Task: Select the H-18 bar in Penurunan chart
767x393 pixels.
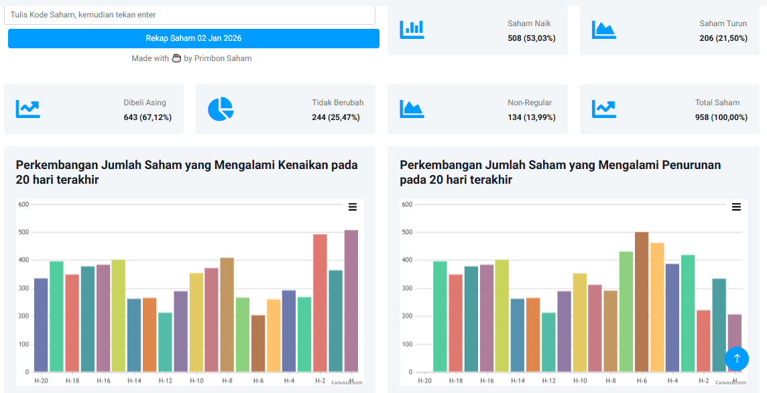Action: pyautogui.click(x=455, y=323)
